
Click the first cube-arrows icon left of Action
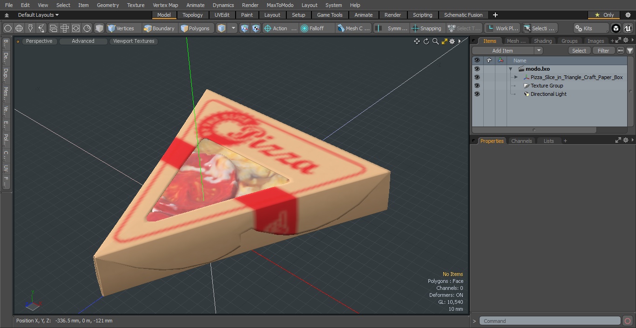pyautogui.click(x=245, y=28)
